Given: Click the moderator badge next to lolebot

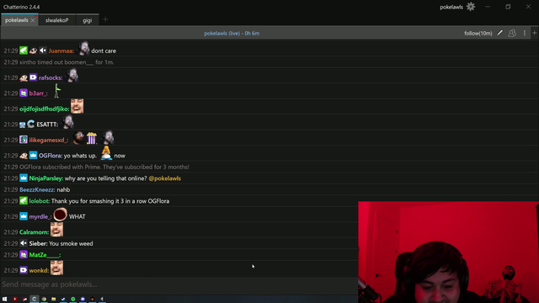Looking at the screenshot, I should [24, 200].
